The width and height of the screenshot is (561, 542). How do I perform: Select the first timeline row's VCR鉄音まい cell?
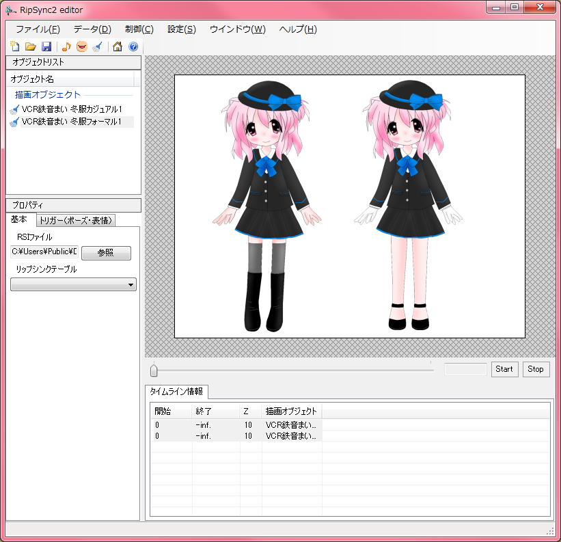tap(292, 425)
